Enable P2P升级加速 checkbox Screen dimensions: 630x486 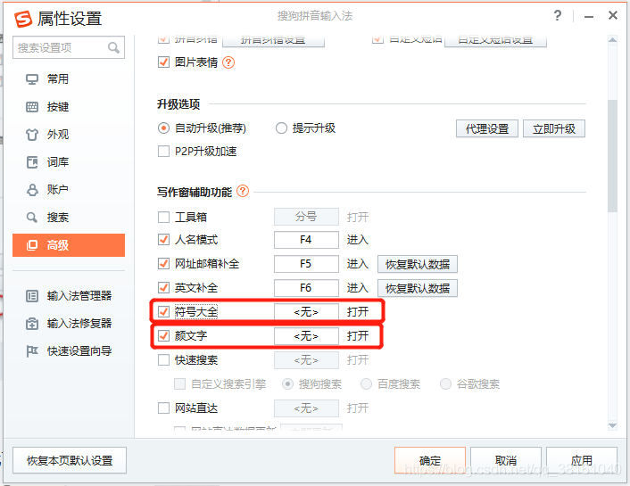(x=163, y=152)
